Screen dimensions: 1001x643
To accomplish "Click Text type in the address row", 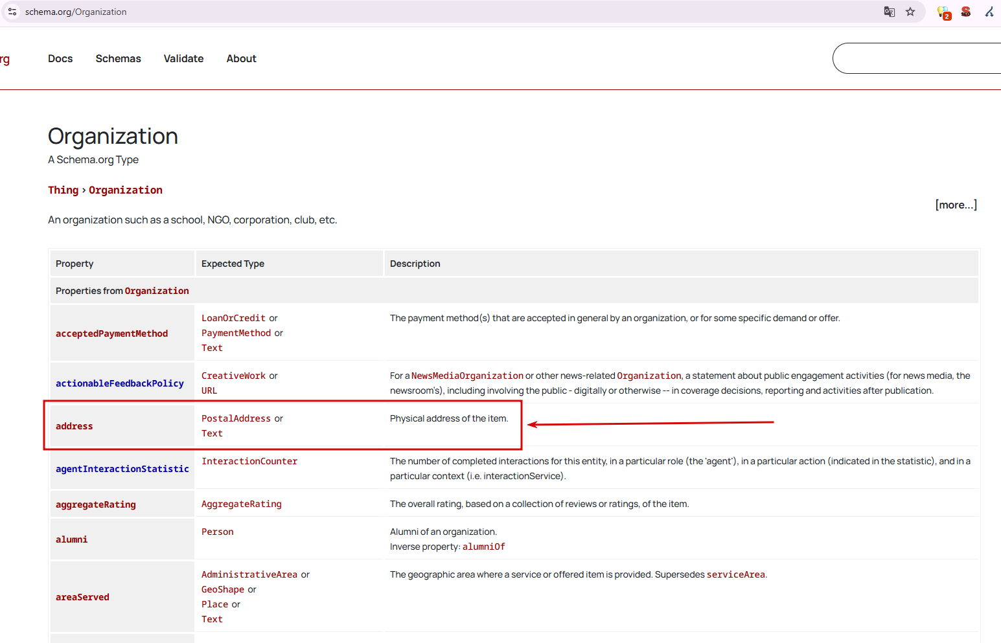I will pos(212,433).
